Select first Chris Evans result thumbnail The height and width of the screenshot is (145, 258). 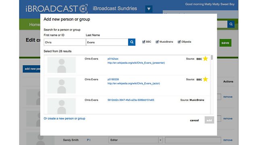pyautogui.click(x=62, y=65)
